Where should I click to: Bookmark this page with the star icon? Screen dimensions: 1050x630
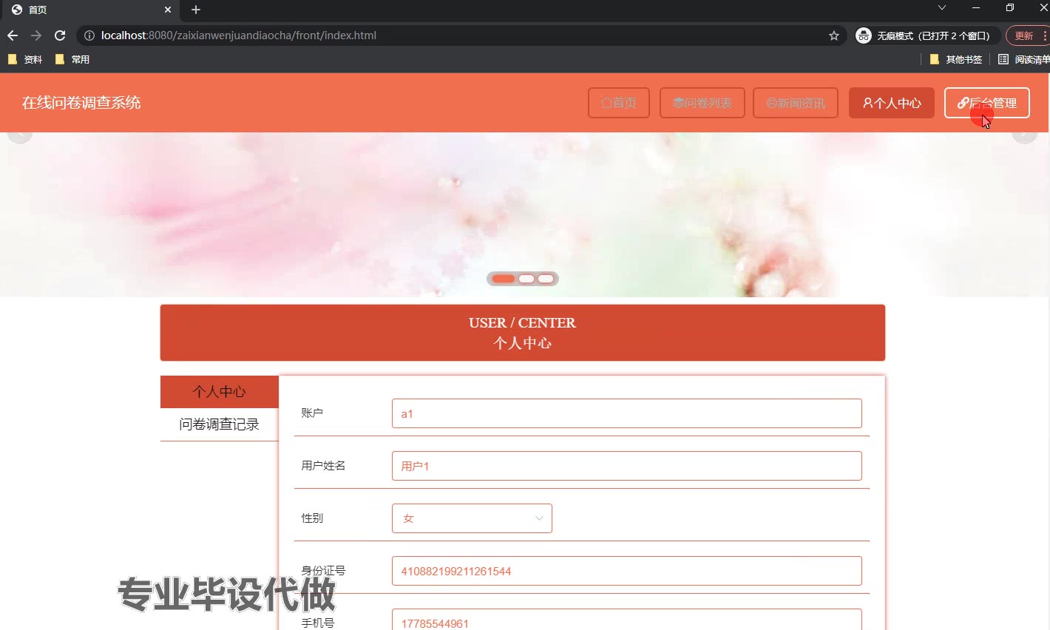pos(834,35)
